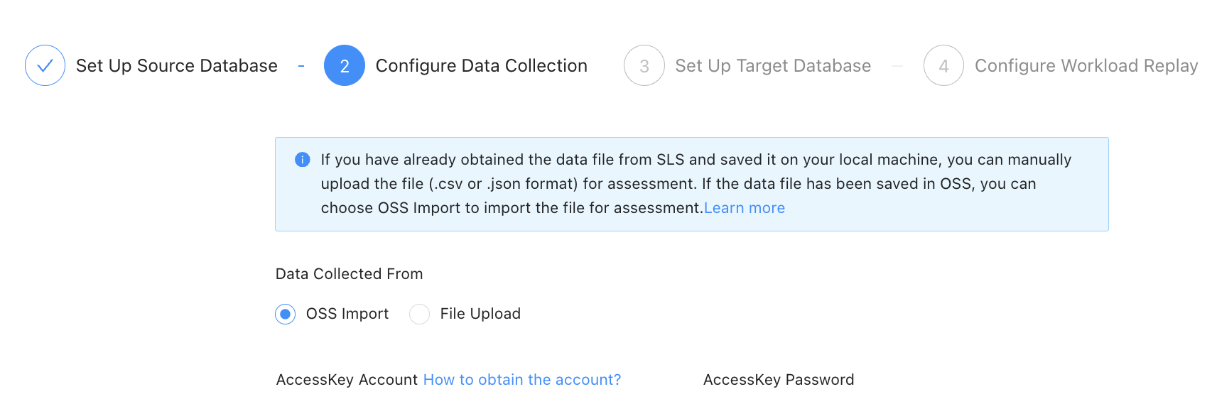Viewport: 1212px width, 399px height.
Task: Click the step 2 number circle
Action: coord(345,65)
